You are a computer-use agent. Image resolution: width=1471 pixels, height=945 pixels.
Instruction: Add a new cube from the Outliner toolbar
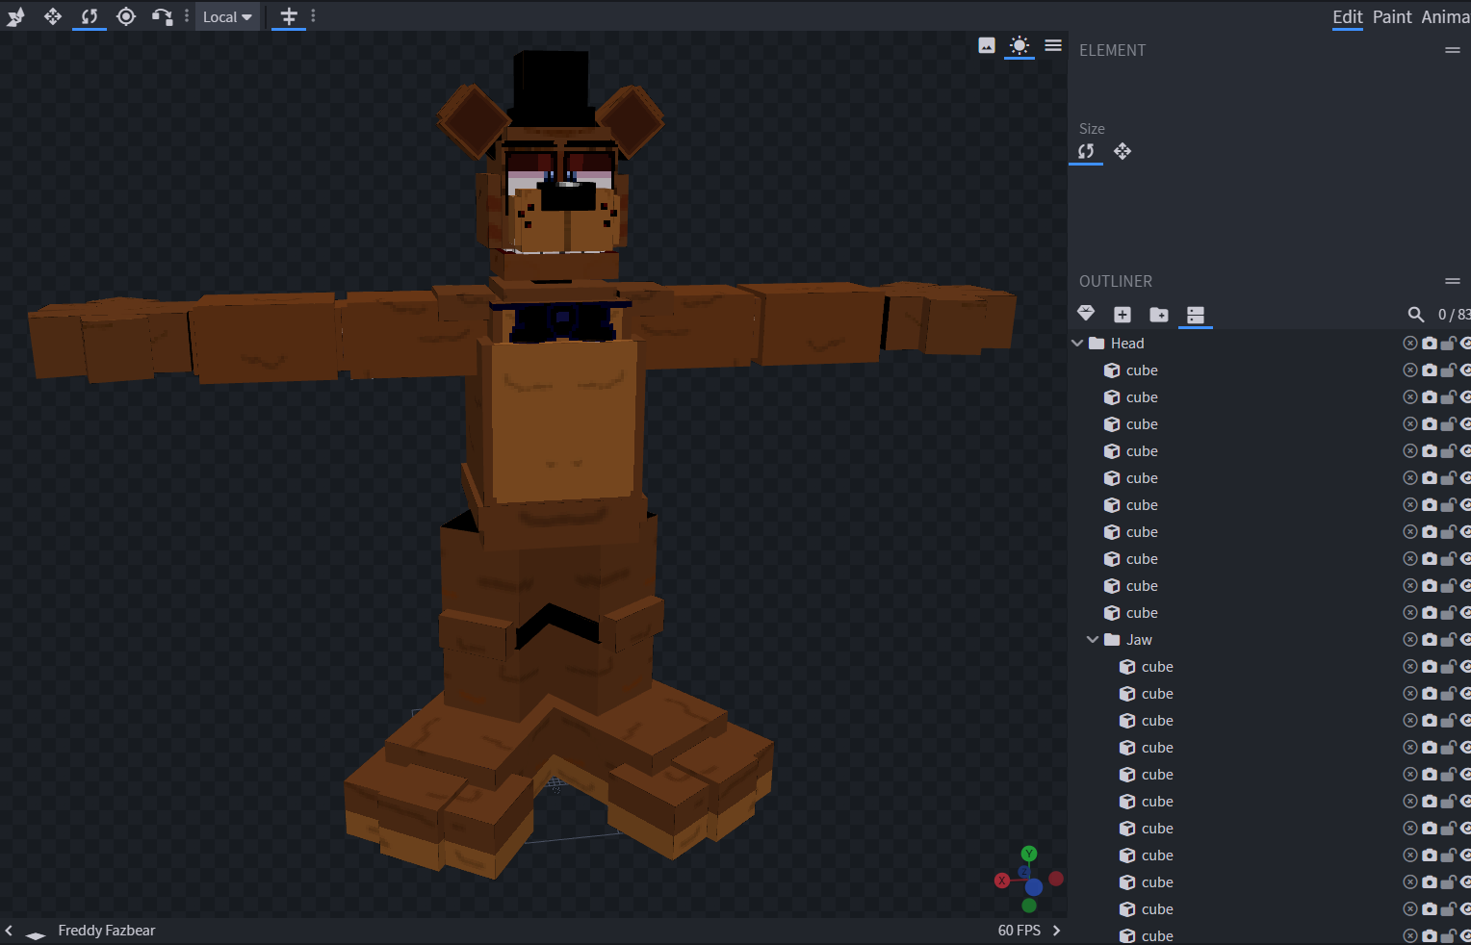click(x=1123, y=314)
